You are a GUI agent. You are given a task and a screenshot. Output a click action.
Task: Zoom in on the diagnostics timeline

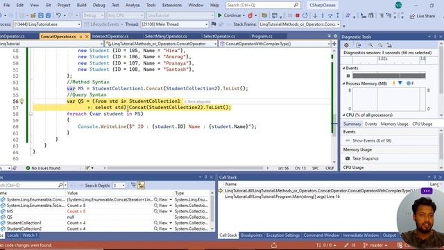(370, 45)
